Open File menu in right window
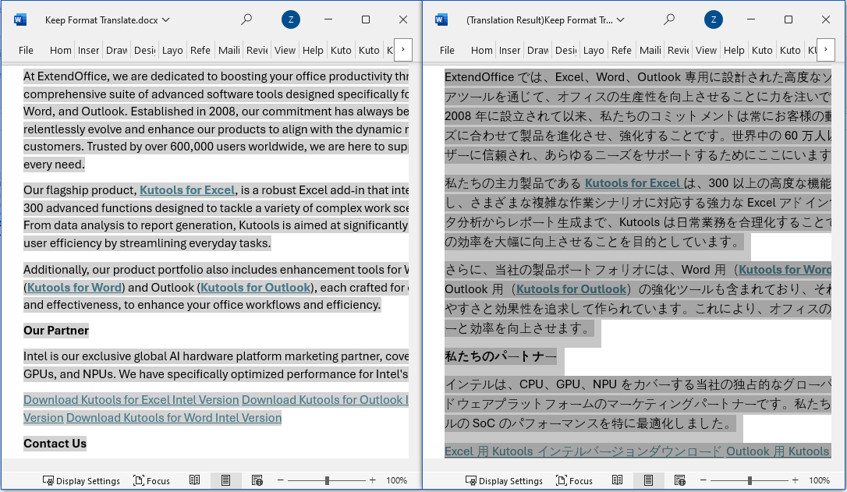Viewport: 847px width, 492px height. 447,50
